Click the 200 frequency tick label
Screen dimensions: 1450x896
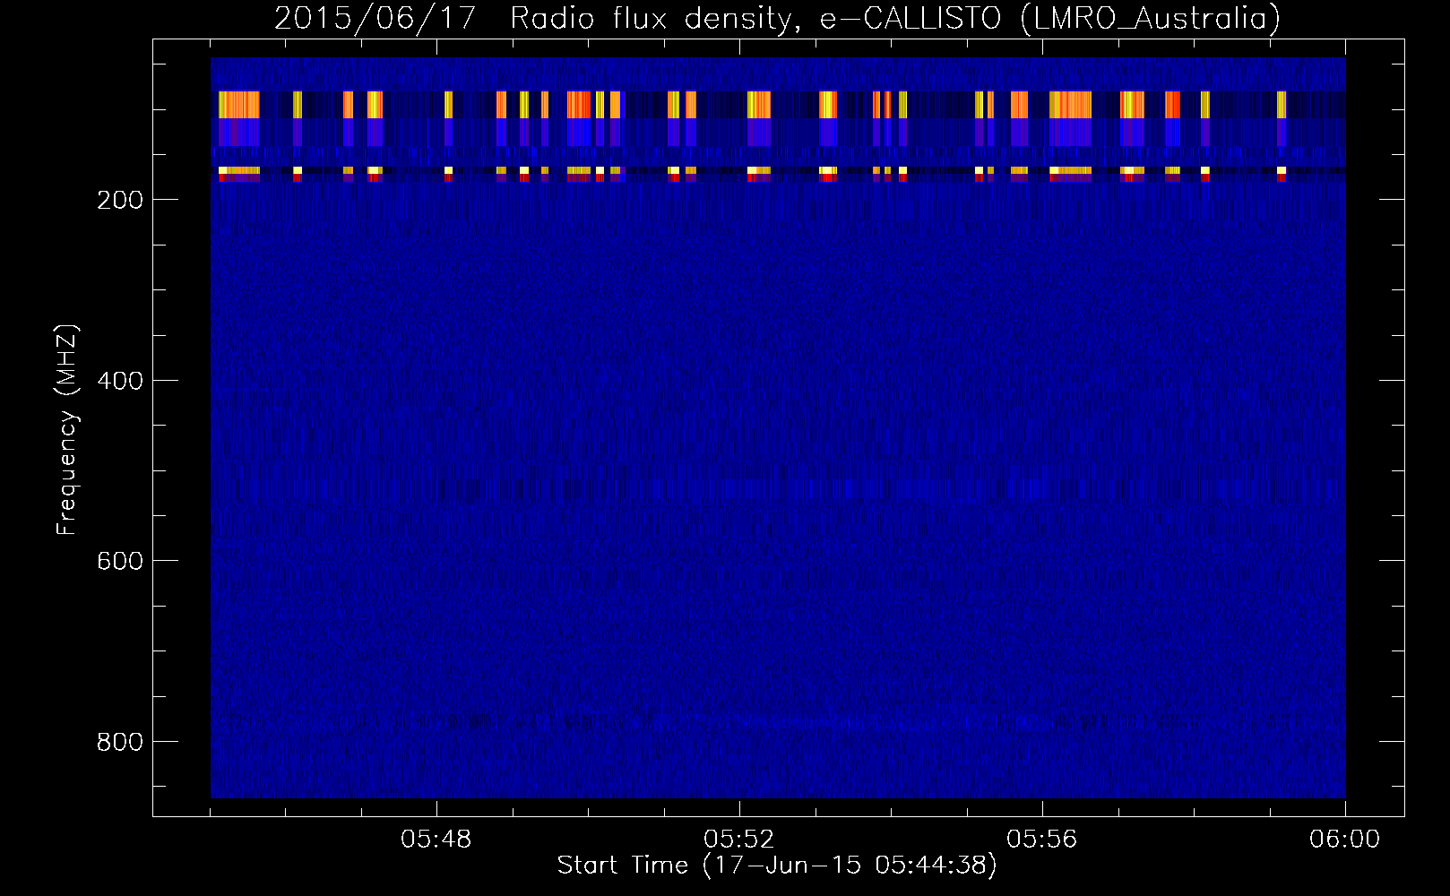coord(120,200)
